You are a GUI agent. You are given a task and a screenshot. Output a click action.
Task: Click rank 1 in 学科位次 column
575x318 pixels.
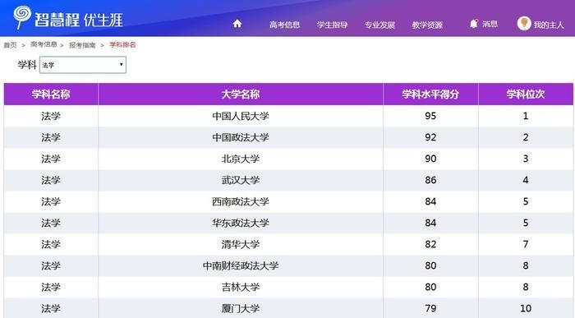(526, 116)
